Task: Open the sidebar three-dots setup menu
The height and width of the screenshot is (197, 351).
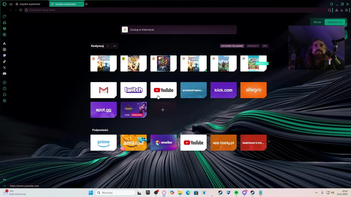Action: 4,186
